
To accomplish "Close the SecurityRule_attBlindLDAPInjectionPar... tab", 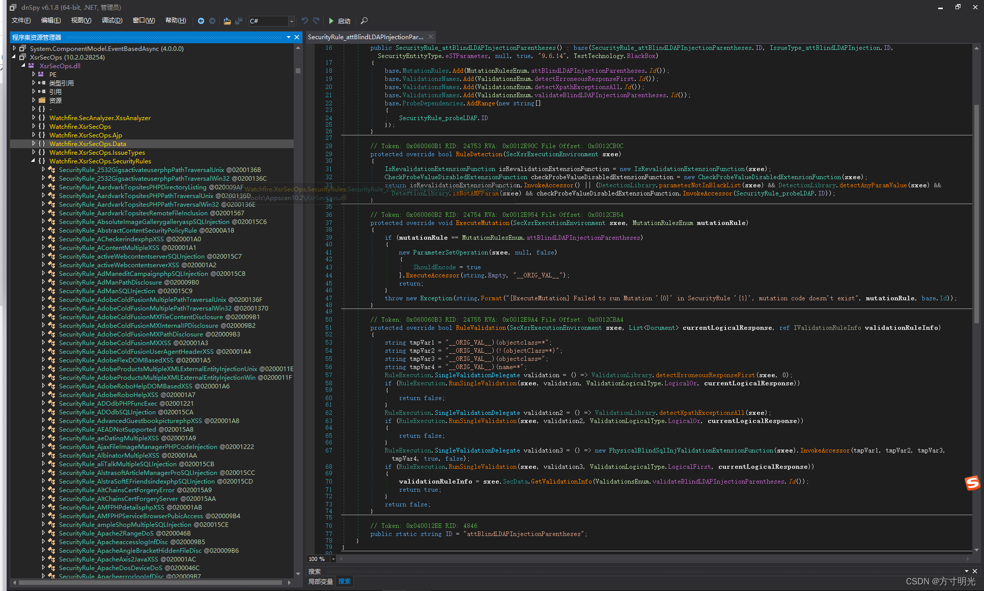I will click(x=431, y=37).
